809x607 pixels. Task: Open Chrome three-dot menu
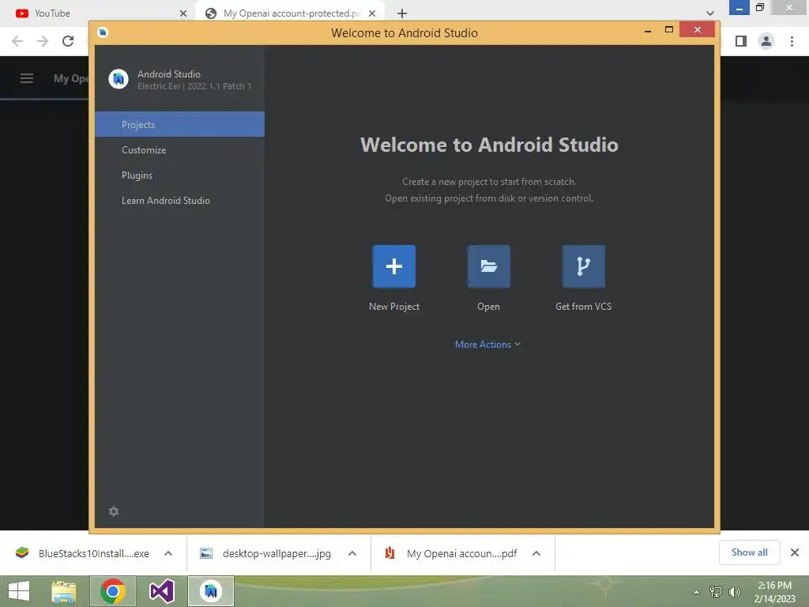pos(792,41)
